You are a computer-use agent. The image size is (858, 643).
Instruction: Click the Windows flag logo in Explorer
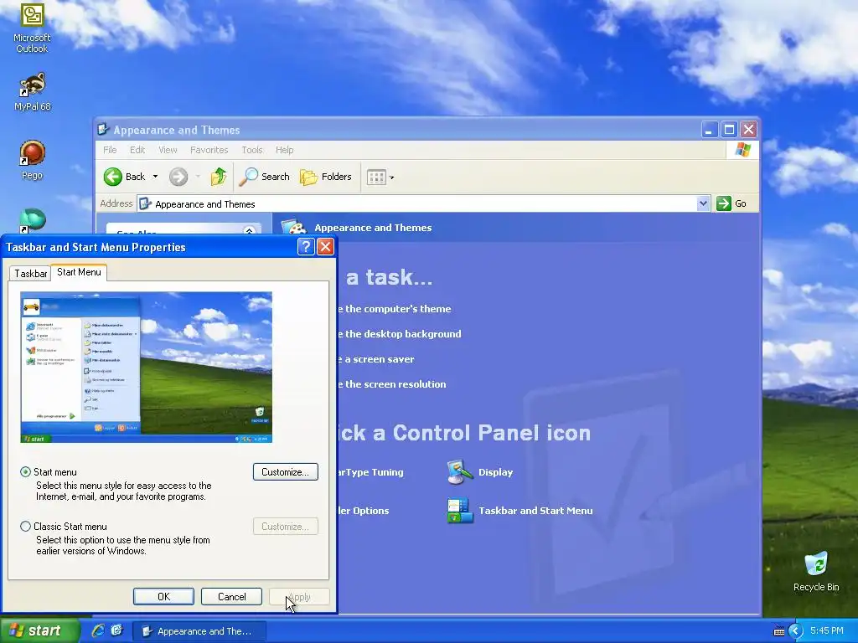click(742, 149)
